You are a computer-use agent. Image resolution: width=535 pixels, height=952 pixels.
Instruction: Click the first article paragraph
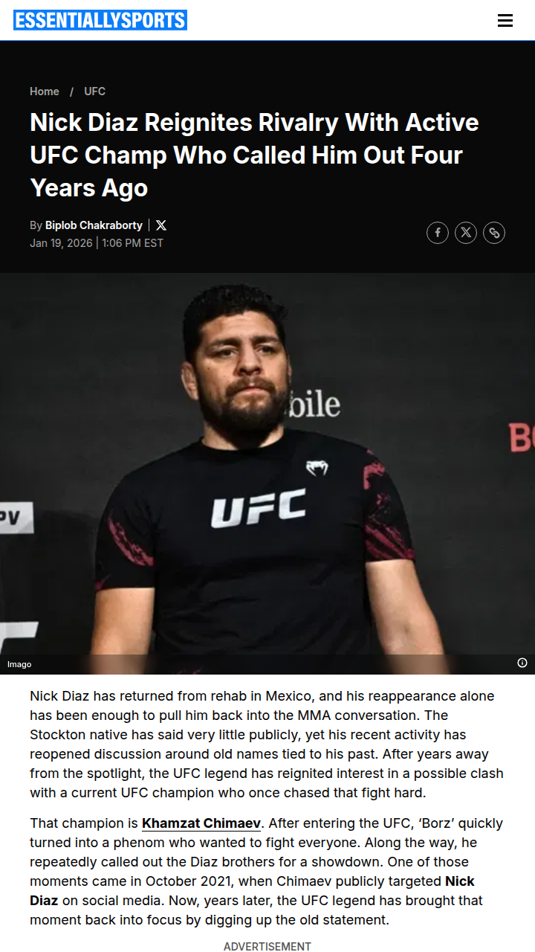coord(267,744)
